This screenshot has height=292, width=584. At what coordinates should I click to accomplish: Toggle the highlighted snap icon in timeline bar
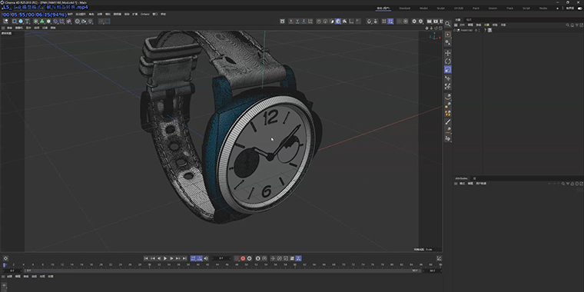tap(298, 258)
